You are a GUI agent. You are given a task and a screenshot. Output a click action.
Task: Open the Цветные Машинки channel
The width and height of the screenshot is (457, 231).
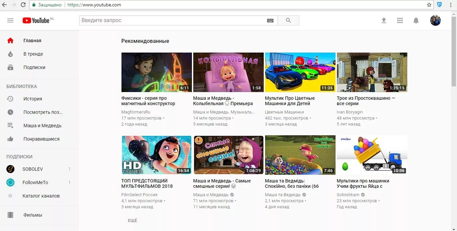[285, 112]
